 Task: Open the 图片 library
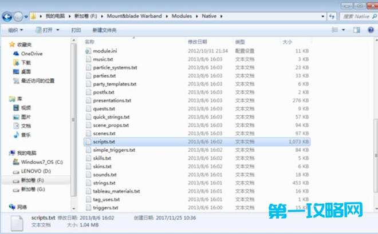pyautogui.click(x=26, y=117)
